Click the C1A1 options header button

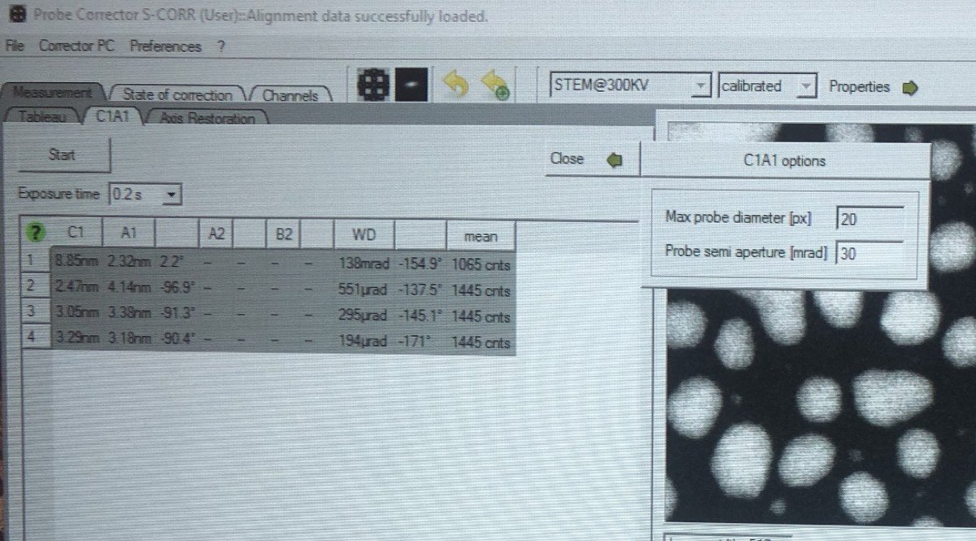point(784,161)
